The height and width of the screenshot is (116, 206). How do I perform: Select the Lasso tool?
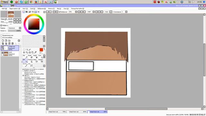click(27, 50)
